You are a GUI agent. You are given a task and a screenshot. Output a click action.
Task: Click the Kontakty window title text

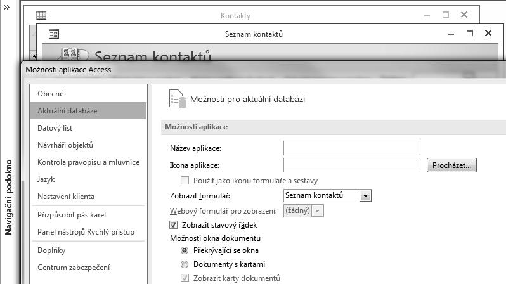(236, 16)
